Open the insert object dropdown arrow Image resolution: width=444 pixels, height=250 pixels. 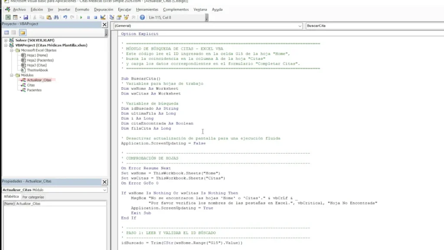(x=20, y=17)
